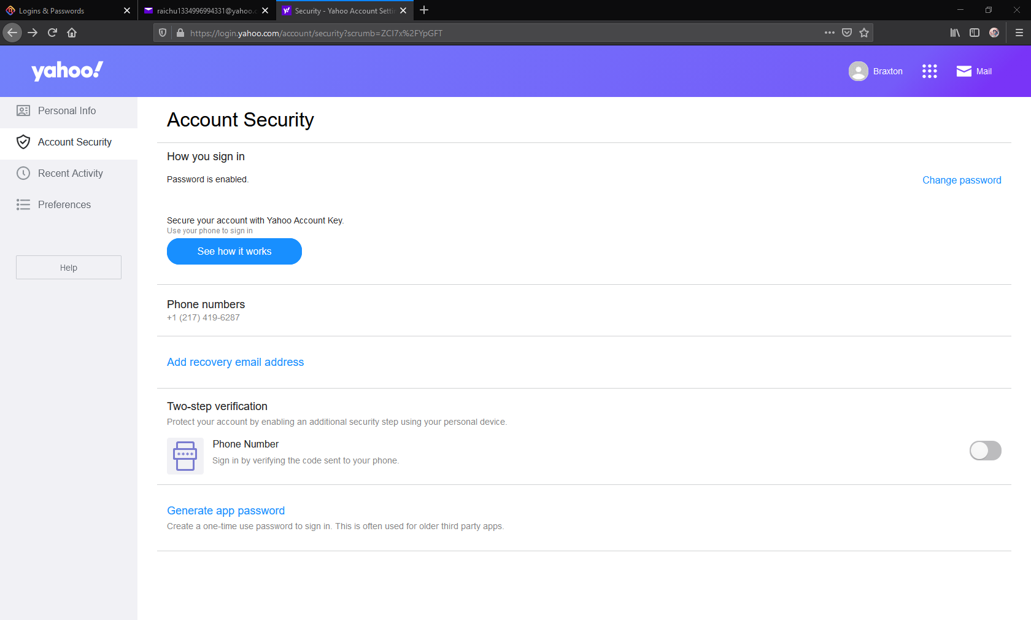This screenshot has width=1031, height=620.
Task: Click the Braxton account name
Action: point(887,71)
